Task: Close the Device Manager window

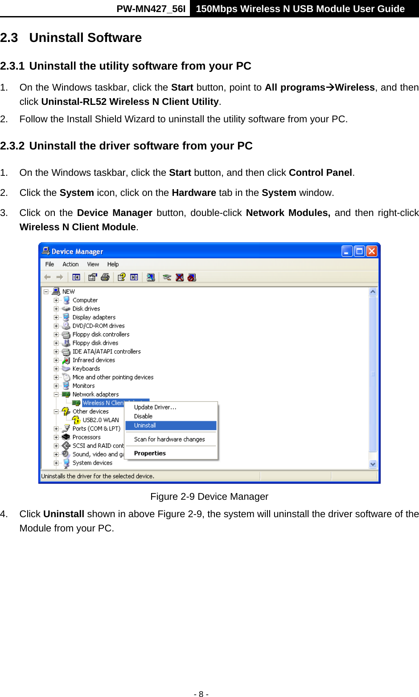Action: (x=372, y=251)
